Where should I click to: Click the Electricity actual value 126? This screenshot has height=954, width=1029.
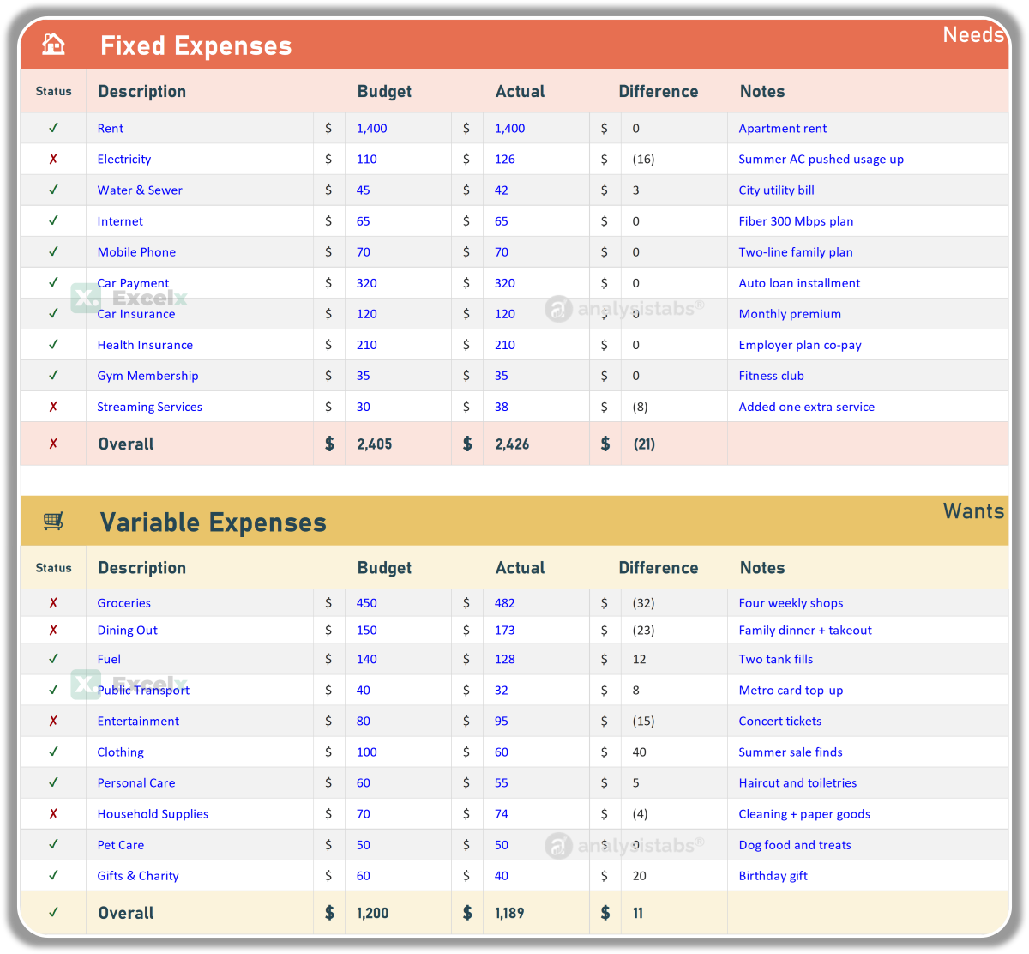tap(505, 159)
